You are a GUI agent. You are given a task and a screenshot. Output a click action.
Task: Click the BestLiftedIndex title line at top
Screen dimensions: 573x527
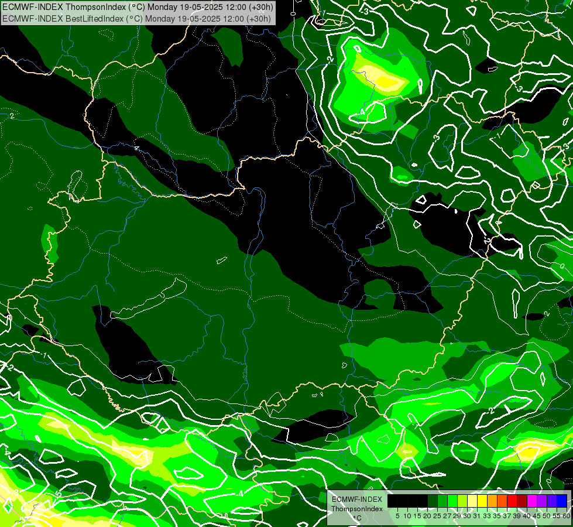click(136, 19)
